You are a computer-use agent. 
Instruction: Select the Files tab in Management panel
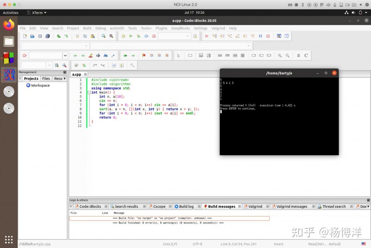(46, 78)
